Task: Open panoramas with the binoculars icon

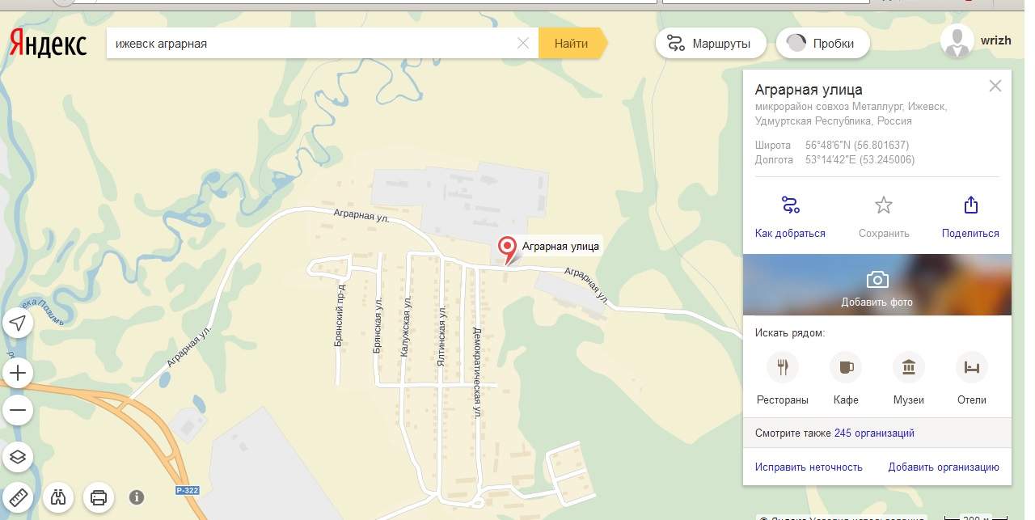Action: point(58,497)
